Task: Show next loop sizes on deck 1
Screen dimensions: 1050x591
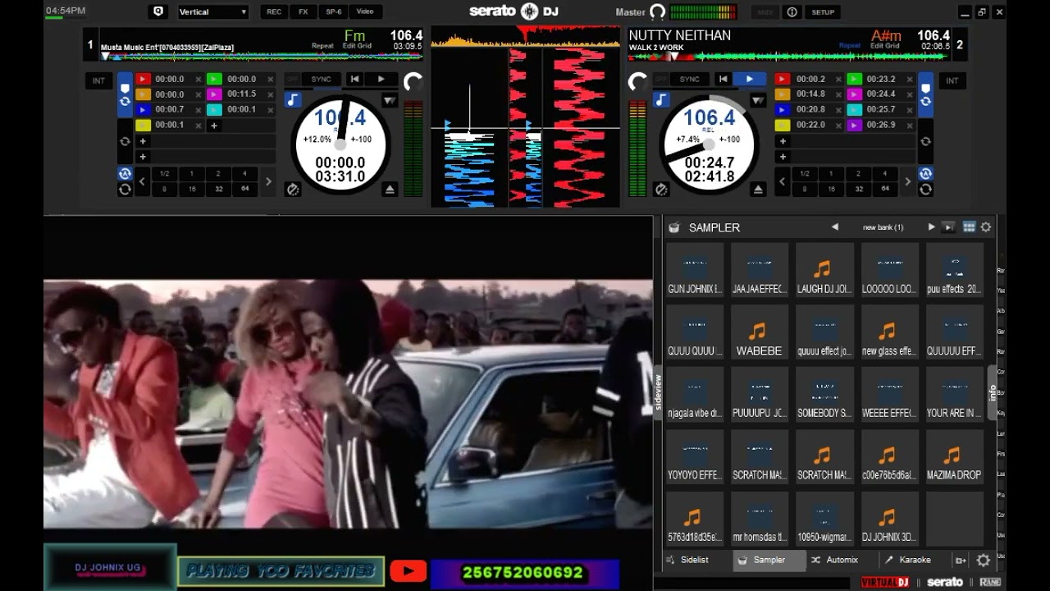Action: pyautogui.click(x=268, y=181)
